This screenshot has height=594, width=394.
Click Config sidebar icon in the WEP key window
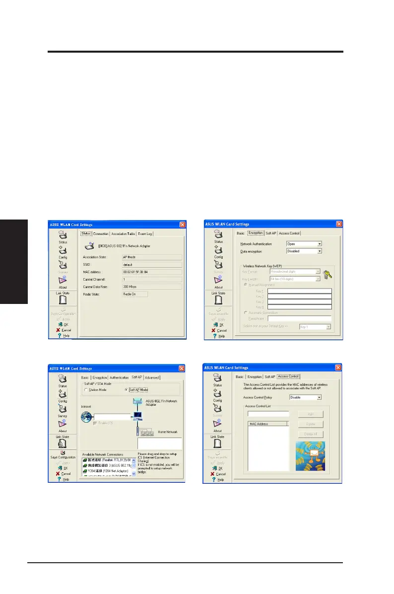219,250
